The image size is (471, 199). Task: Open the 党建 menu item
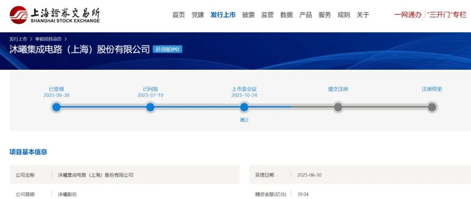pos(198,15)
